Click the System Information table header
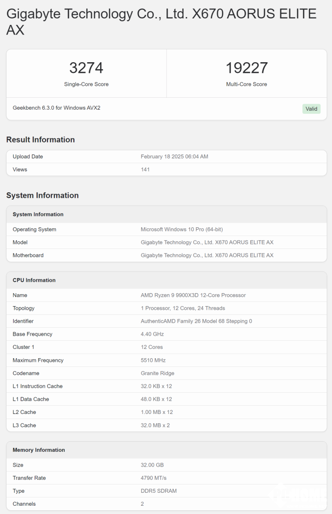This screenshot has width=332, height=514. [x=38, y=214]
